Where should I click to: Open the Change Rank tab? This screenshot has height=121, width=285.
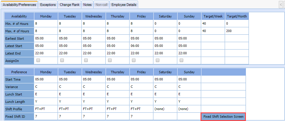[70, 5]
